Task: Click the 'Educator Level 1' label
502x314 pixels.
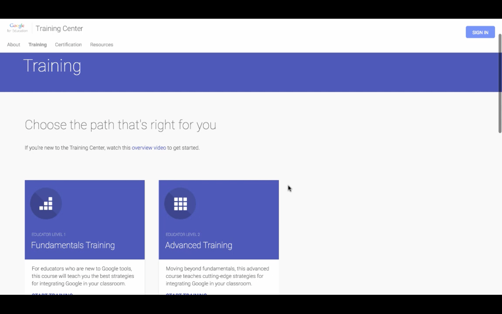Action: click(49, 235)
